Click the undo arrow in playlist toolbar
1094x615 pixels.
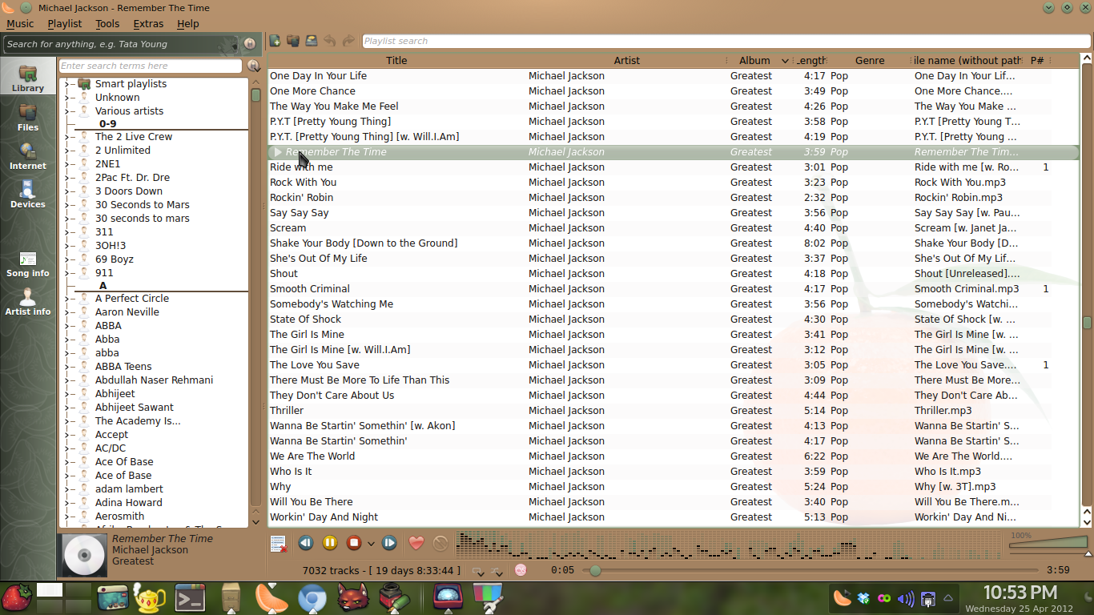click(x=330, y=41)
